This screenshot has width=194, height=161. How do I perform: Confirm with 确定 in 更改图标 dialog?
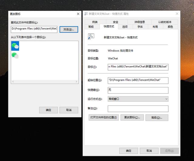[x=48, y=110]
